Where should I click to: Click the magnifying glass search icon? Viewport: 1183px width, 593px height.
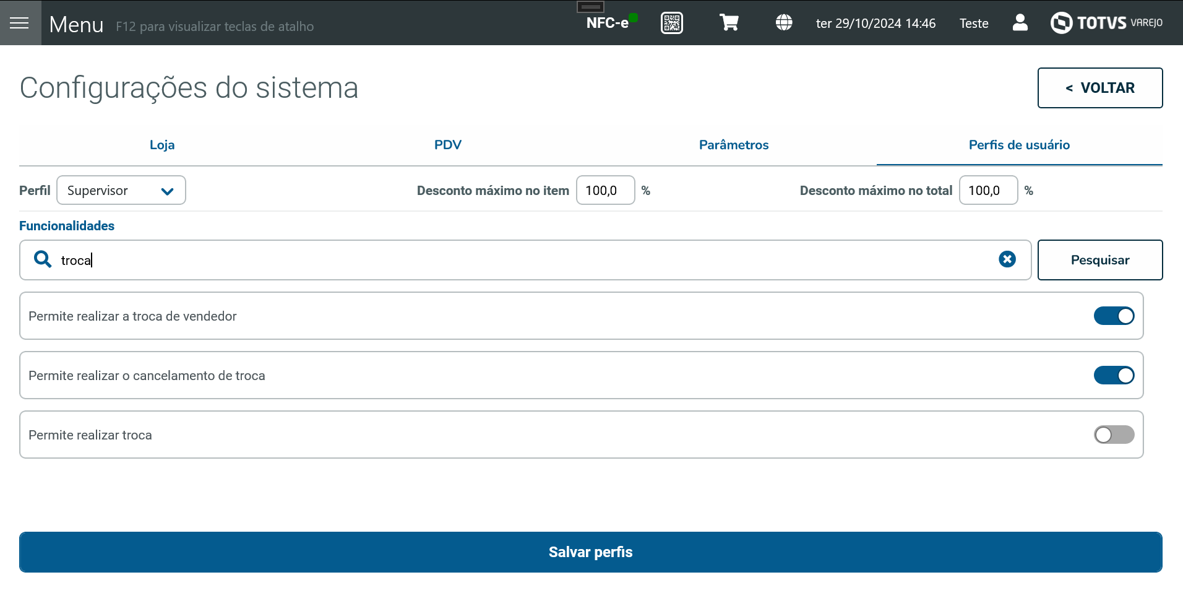[x=43, y=259]
